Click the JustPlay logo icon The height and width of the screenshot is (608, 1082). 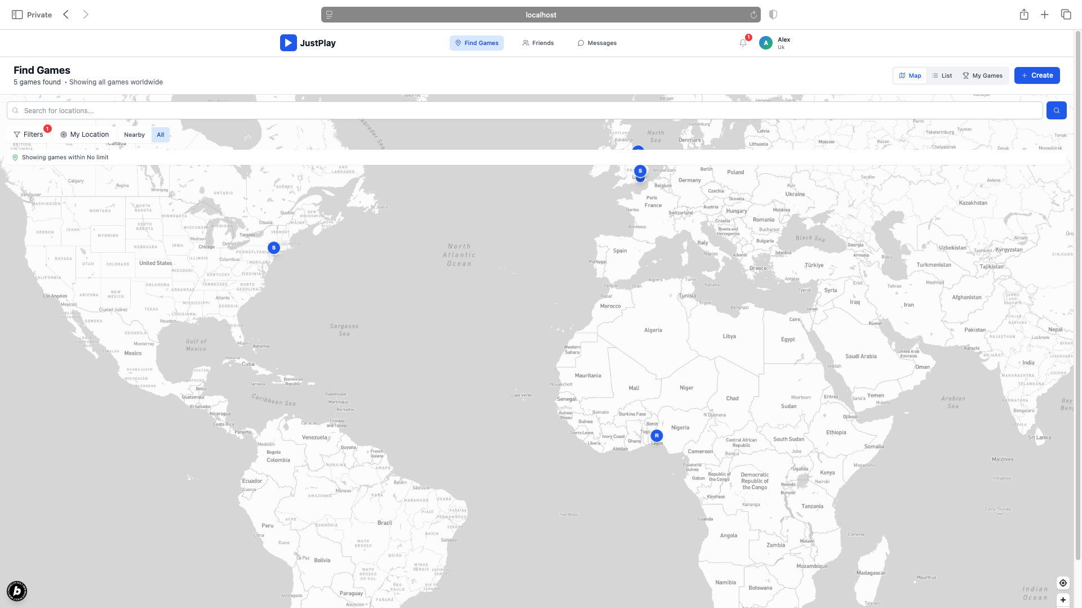[x=288, y=43]
